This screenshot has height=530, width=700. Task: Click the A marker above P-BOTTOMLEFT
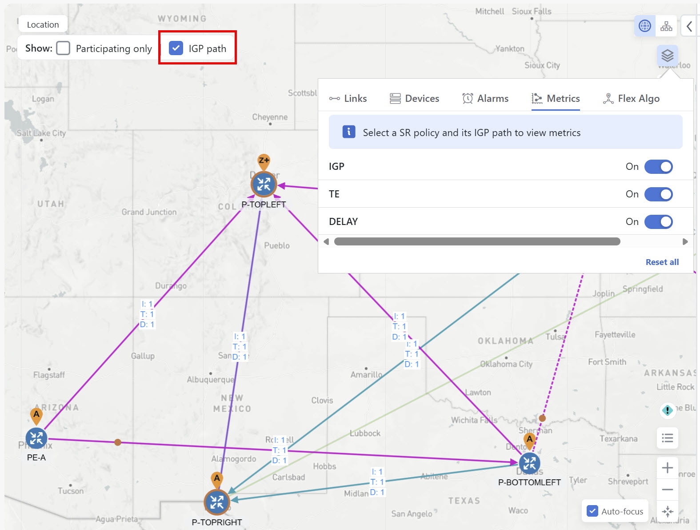click(x=529, y=441)
